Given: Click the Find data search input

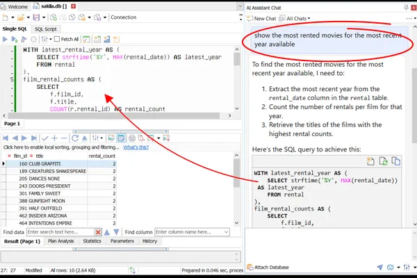Looking at the screenshot, I should (x=60, y=232).
